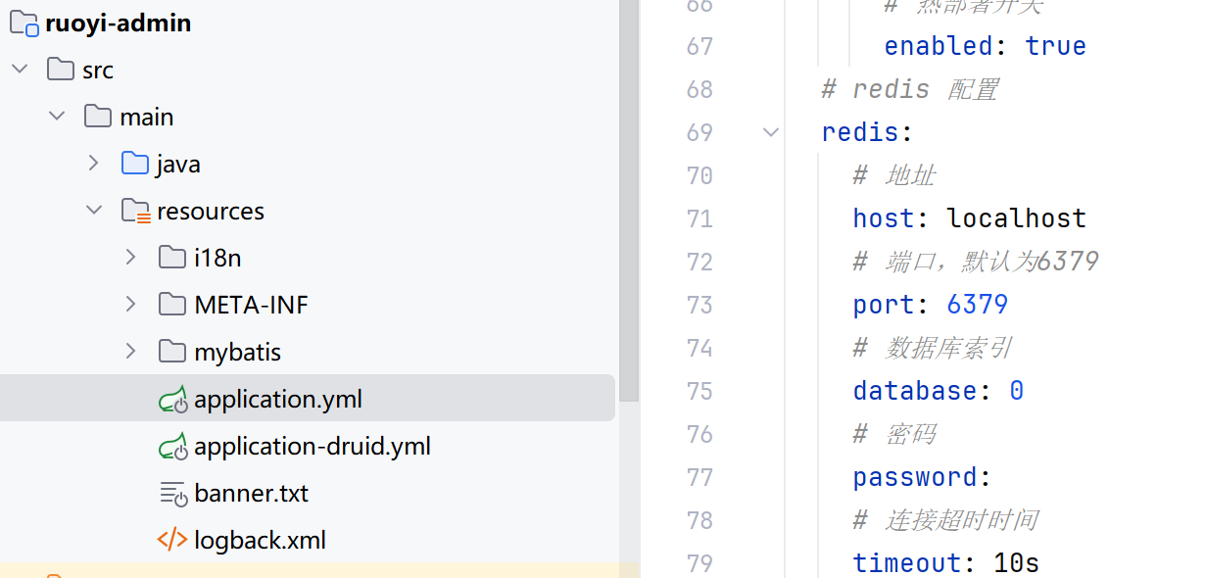Screen dimensions: 1205x578
Task: Click the META-INF folder icon
Action: click(172, 304)
